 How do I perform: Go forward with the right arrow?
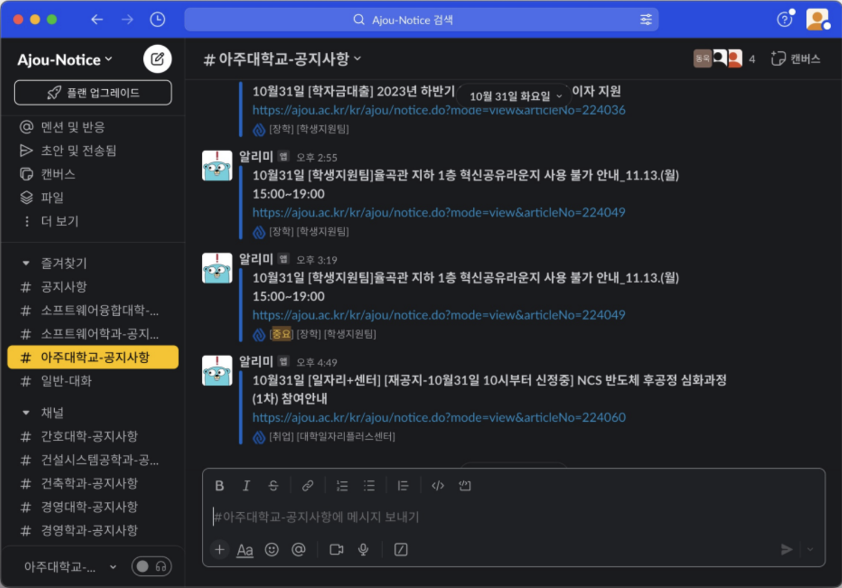[x=127, y=20]
